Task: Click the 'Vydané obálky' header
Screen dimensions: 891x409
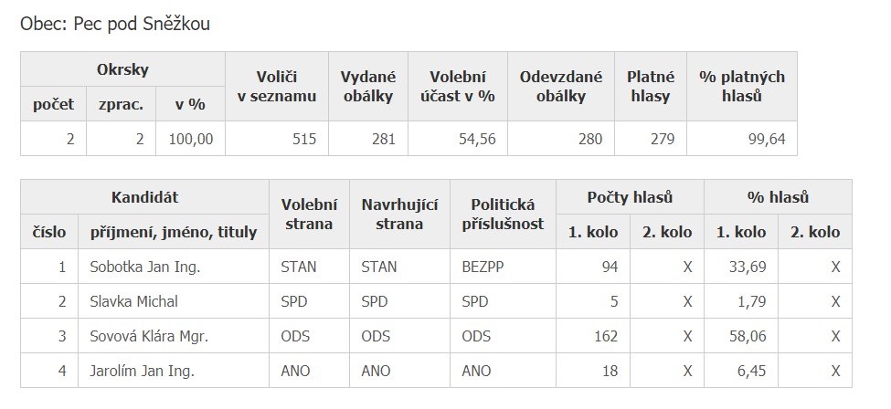Action: pyautogui.click(x=367, y=87)
